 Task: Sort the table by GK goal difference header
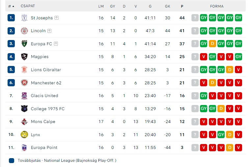click(167, 6)
